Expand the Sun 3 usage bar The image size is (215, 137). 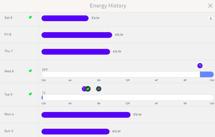(75, 132)
